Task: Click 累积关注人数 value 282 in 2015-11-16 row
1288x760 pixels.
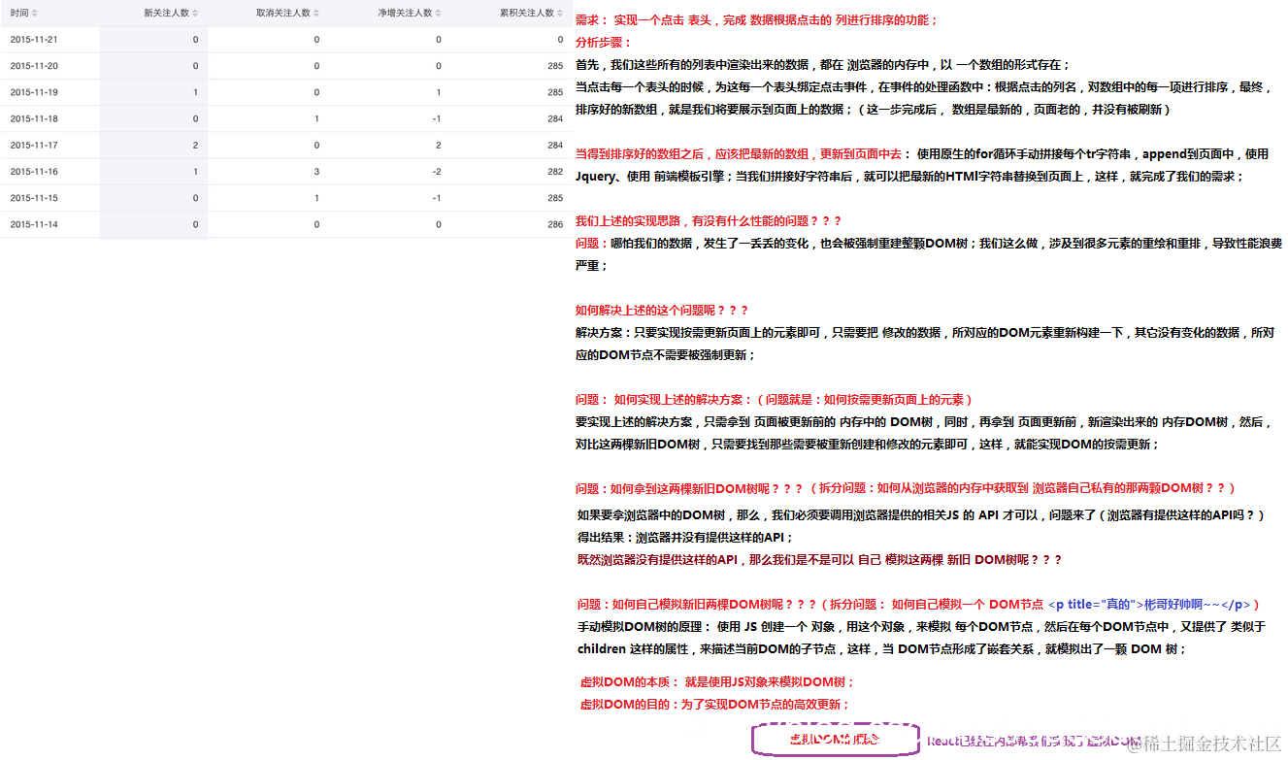Action: (x=555, y=171)
